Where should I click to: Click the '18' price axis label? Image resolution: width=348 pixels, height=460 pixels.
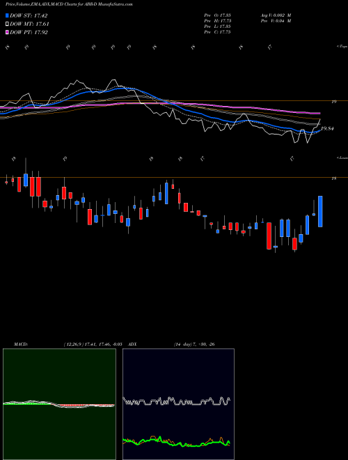click(x=334, y=178)
